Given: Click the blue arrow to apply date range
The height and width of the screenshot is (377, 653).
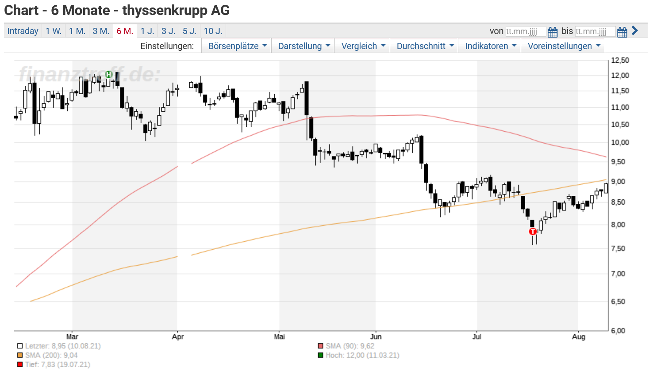Looking at the screenshot, I should (x=635, y=30).
